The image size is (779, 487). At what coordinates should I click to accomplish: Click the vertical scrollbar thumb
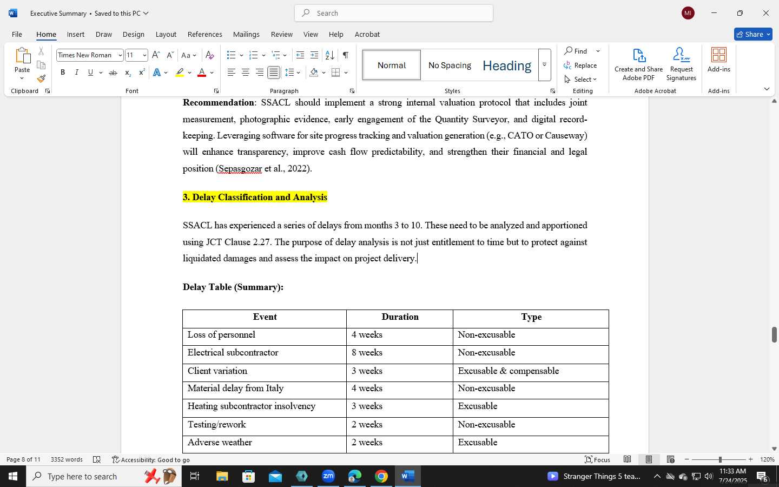coord(774,334)
